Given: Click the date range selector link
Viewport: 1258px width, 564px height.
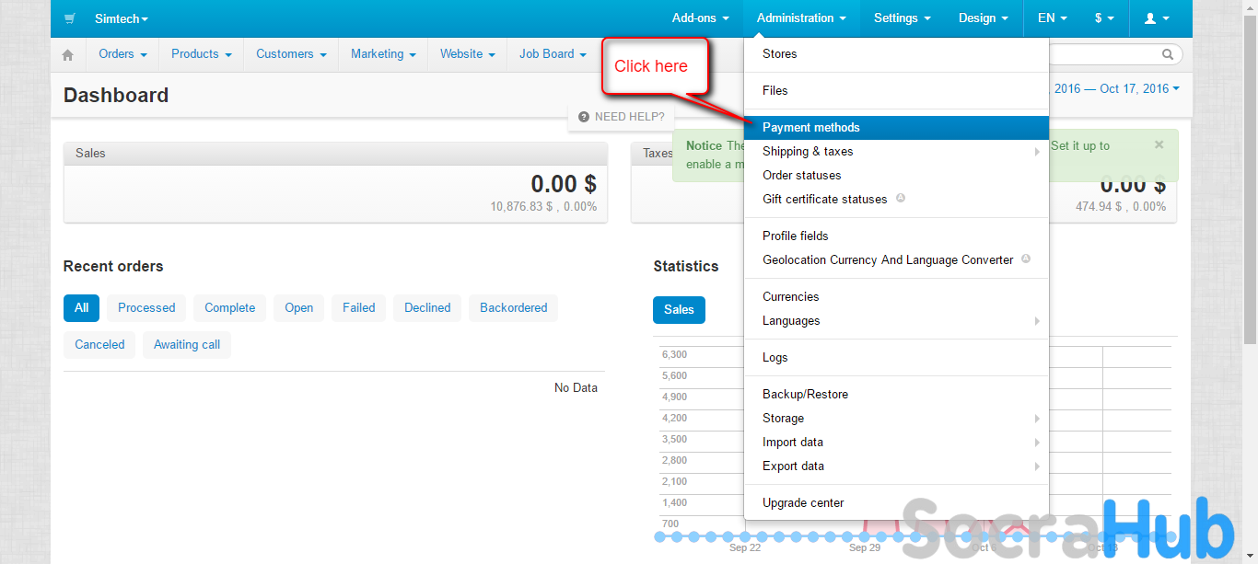Looking at the screenshot, I should (1116, 89).
